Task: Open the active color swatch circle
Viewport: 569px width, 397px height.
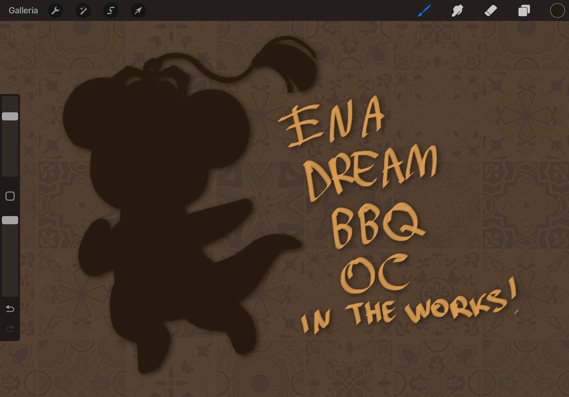Action: click(x=557, y=10)
